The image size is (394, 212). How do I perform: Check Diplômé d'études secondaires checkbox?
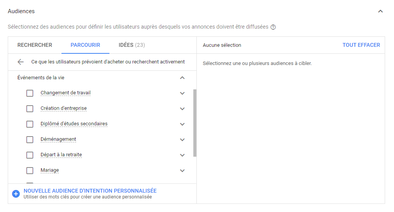point(30,124)
